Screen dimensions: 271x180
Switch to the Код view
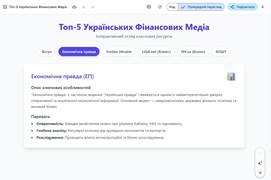[x=172, y=7]
